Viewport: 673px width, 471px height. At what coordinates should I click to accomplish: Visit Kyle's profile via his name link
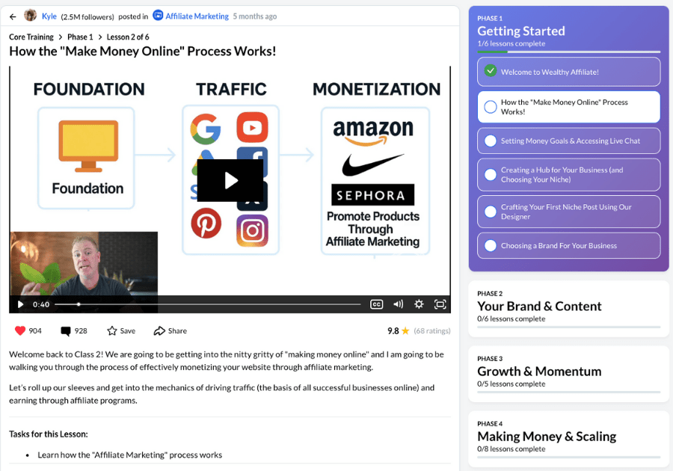[48, 16]
